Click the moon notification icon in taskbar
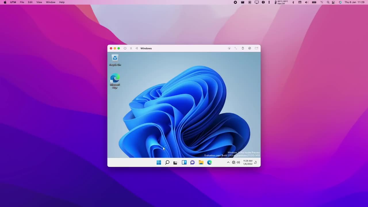368x207 pixels. point(256,162)
